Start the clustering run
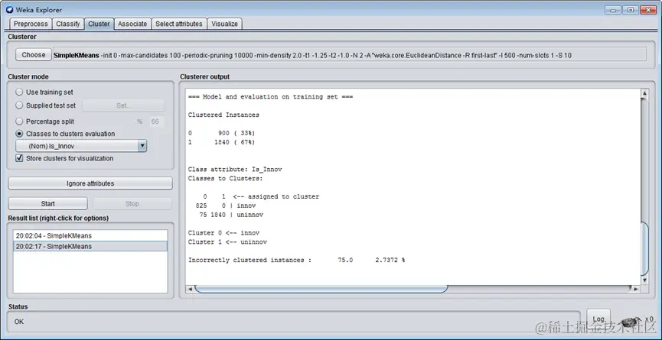The width and height of the screenshot is (662, 340). click(x=47, y=203)
